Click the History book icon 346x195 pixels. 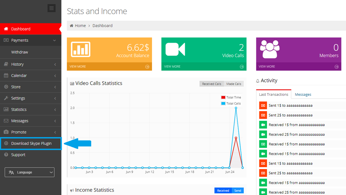point(6,64)
